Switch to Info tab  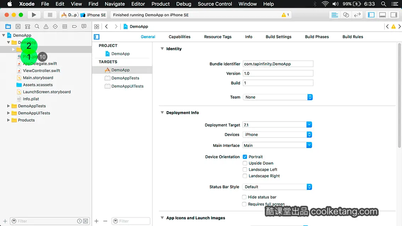tap(248, 37)
